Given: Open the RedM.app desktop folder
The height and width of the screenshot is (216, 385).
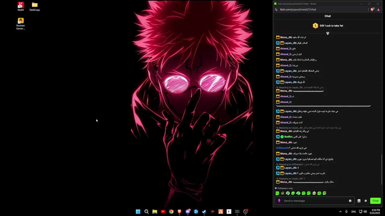Looking at the screenshot, I should pos(35,6).
